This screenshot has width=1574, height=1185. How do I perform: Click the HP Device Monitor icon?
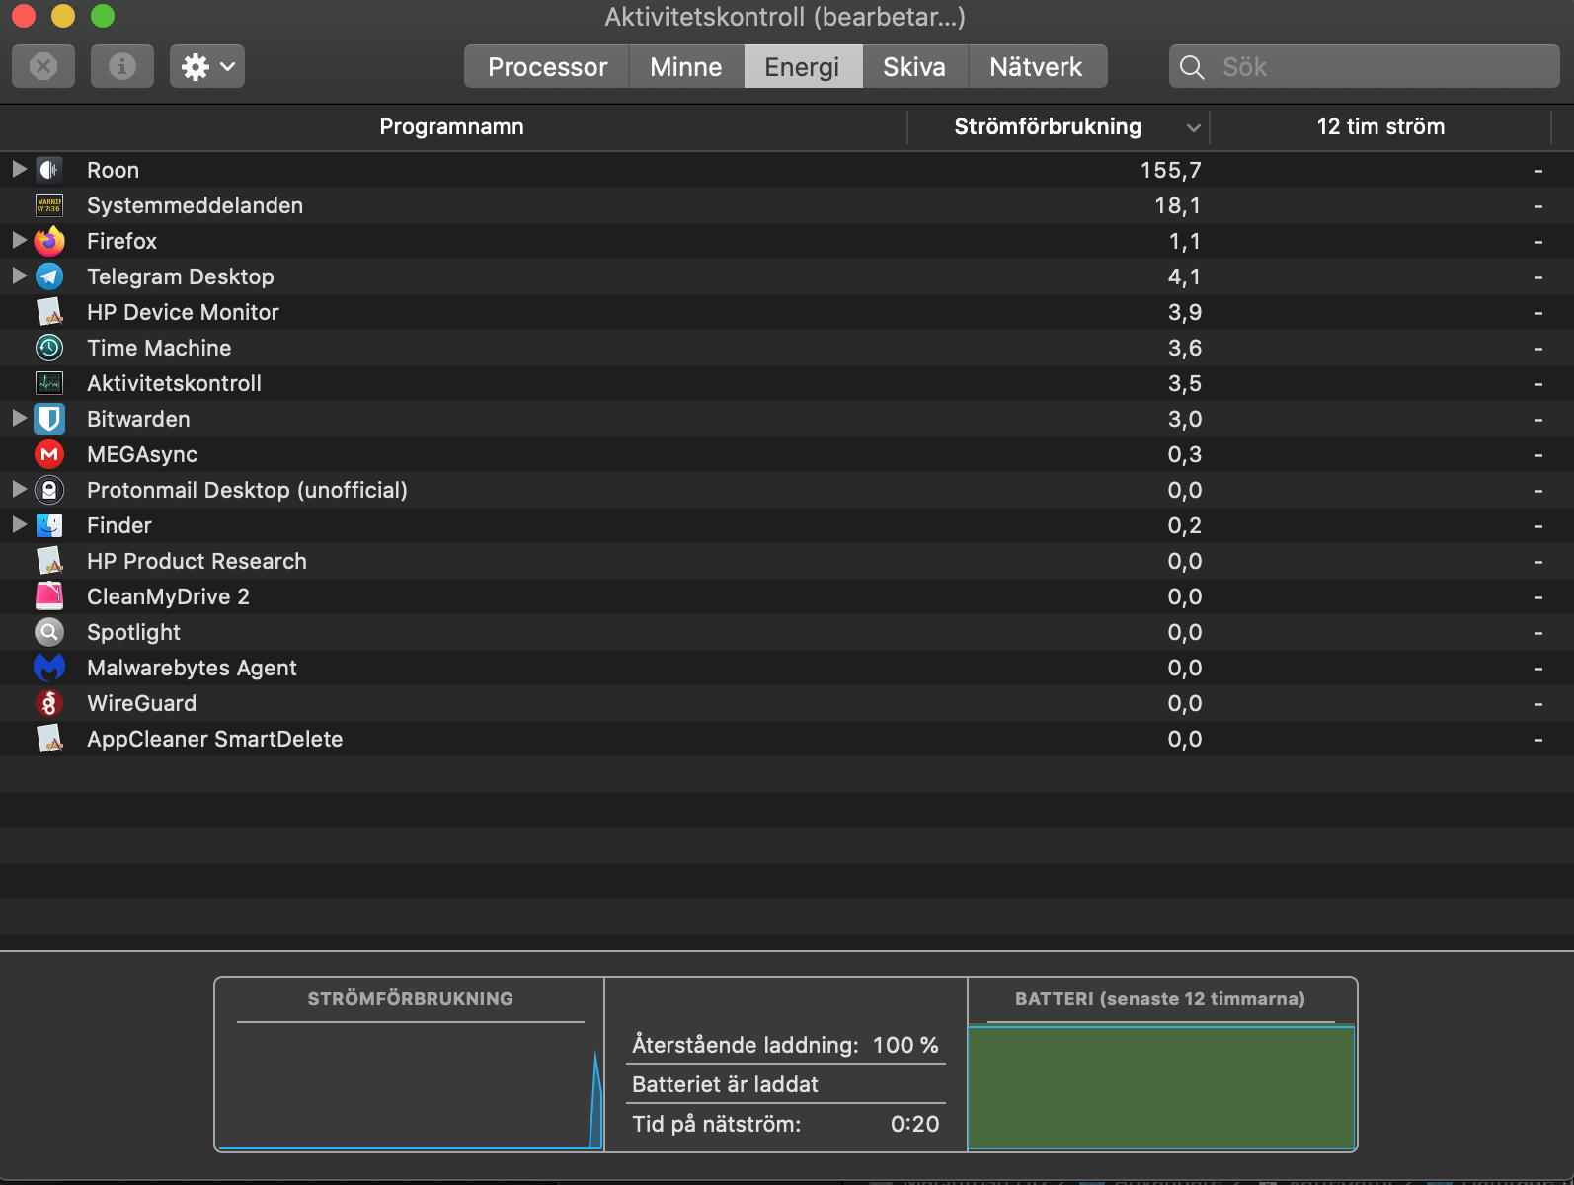(49, 312)
